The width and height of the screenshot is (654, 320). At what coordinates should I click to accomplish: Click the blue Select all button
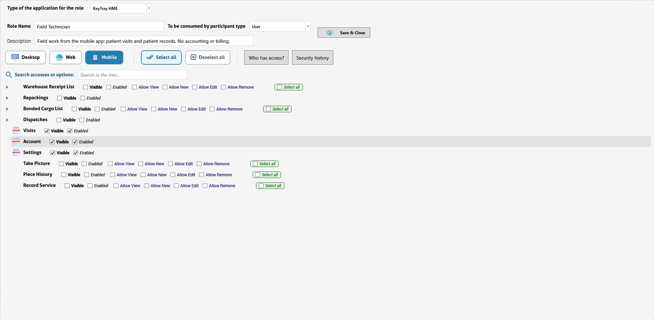pyautogui.click(x=161, y=57)
